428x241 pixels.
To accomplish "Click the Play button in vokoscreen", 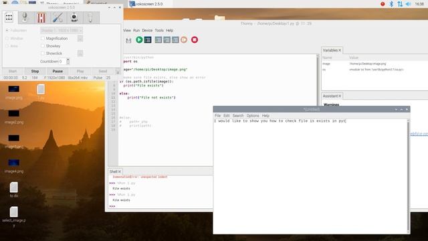I will (x=80, y=72).
